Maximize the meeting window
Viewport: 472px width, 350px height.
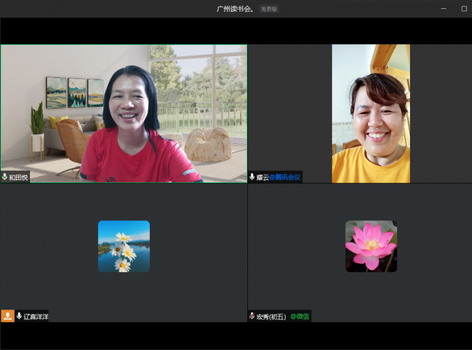464,9
